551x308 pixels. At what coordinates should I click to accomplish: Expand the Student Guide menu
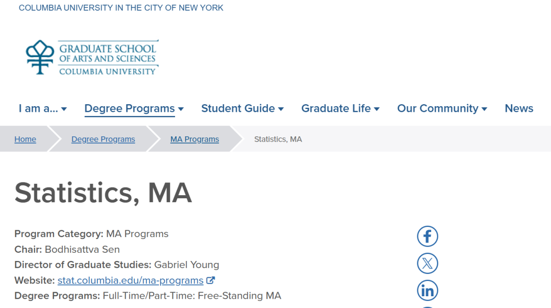242,109
